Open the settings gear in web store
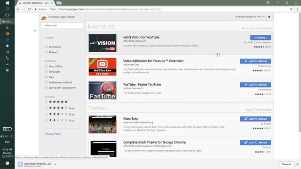 [269, 17]
